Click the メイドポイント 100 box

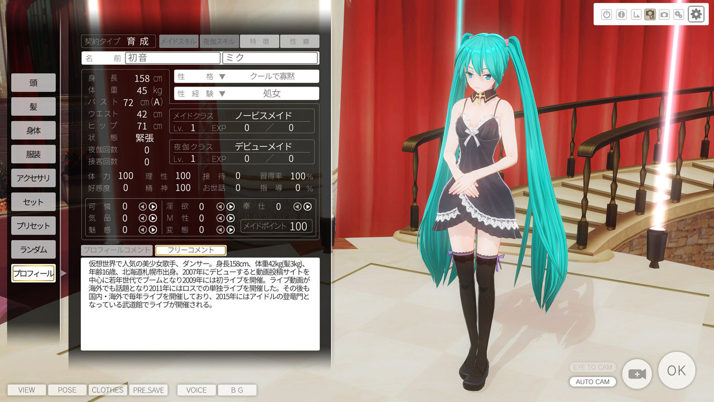(x=277, y=226)
